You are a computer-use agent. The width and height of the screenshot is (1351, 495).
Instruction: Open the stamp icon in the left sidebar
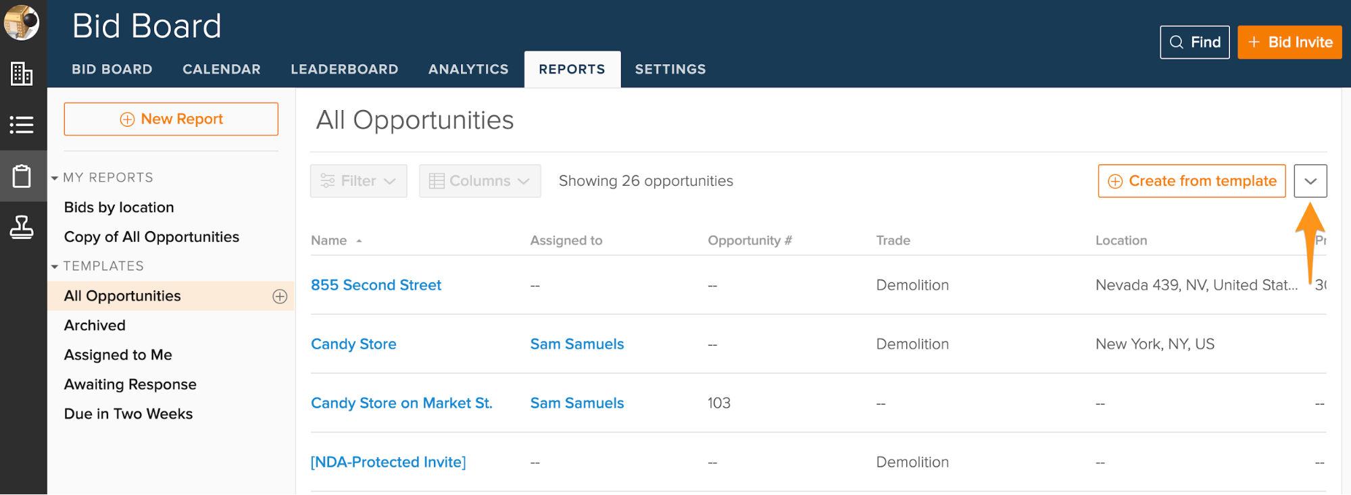tap(22, 228)
